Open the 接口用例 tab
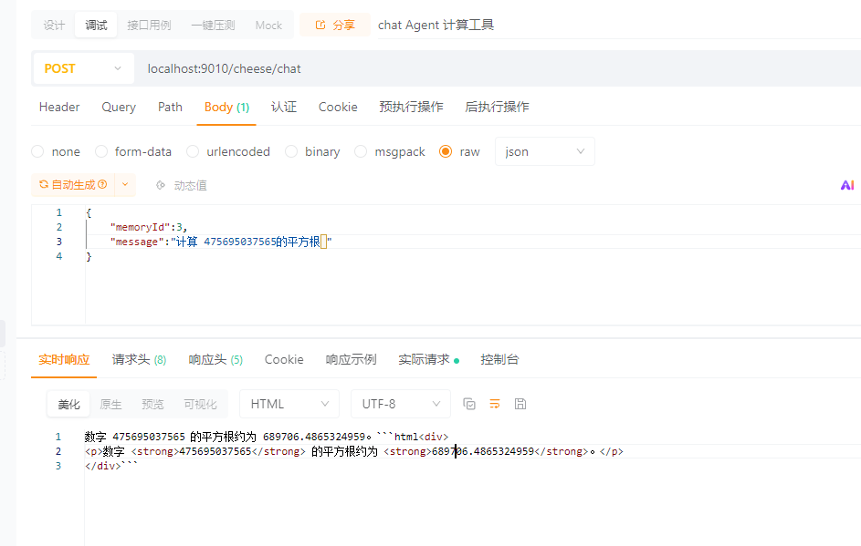This screenshot has height=546, width=861. click(x=149, y=26)
